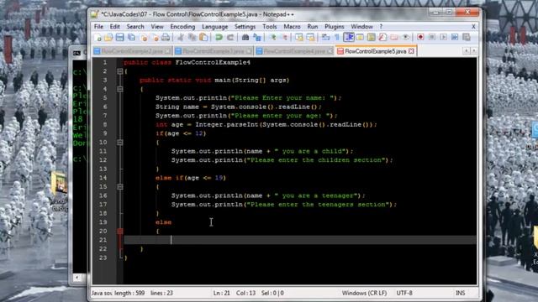Collapse the else block fold marker on line 20
Viewport: 538px width, 302px height.
click(x=119, y=232)
